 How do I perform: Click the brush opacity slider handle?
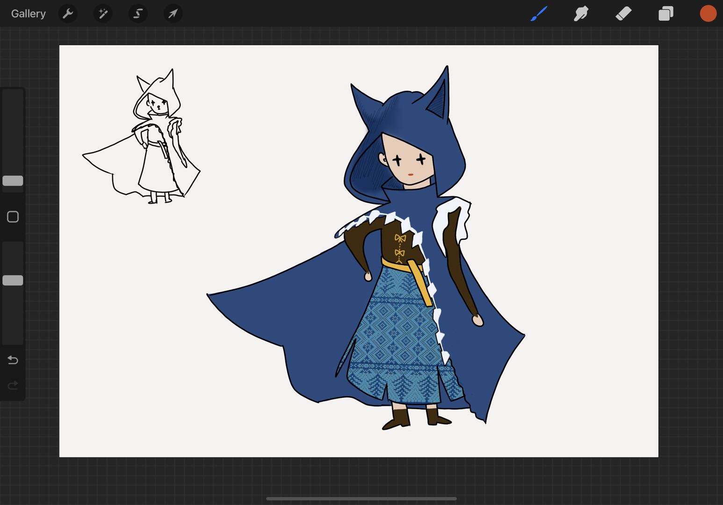pos(13,281)
